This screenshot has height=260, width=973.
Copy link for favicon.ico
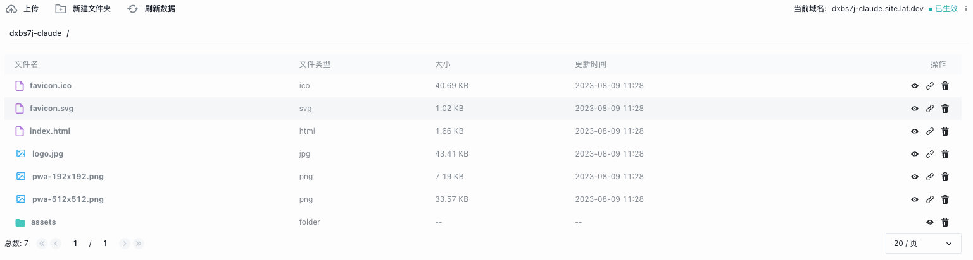coord(930,86)
